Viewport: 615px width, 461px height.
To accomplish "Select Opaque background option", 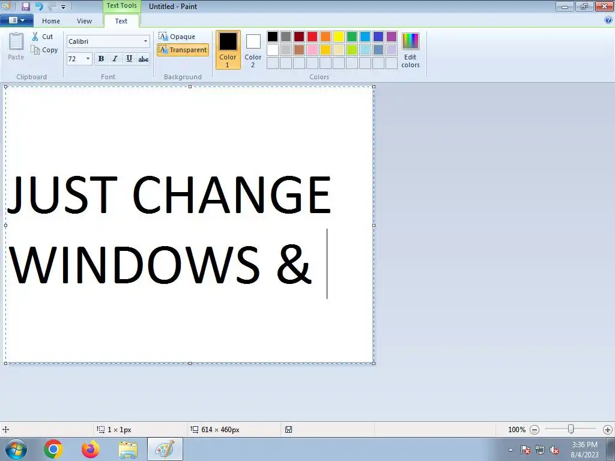I will (177, 37).
